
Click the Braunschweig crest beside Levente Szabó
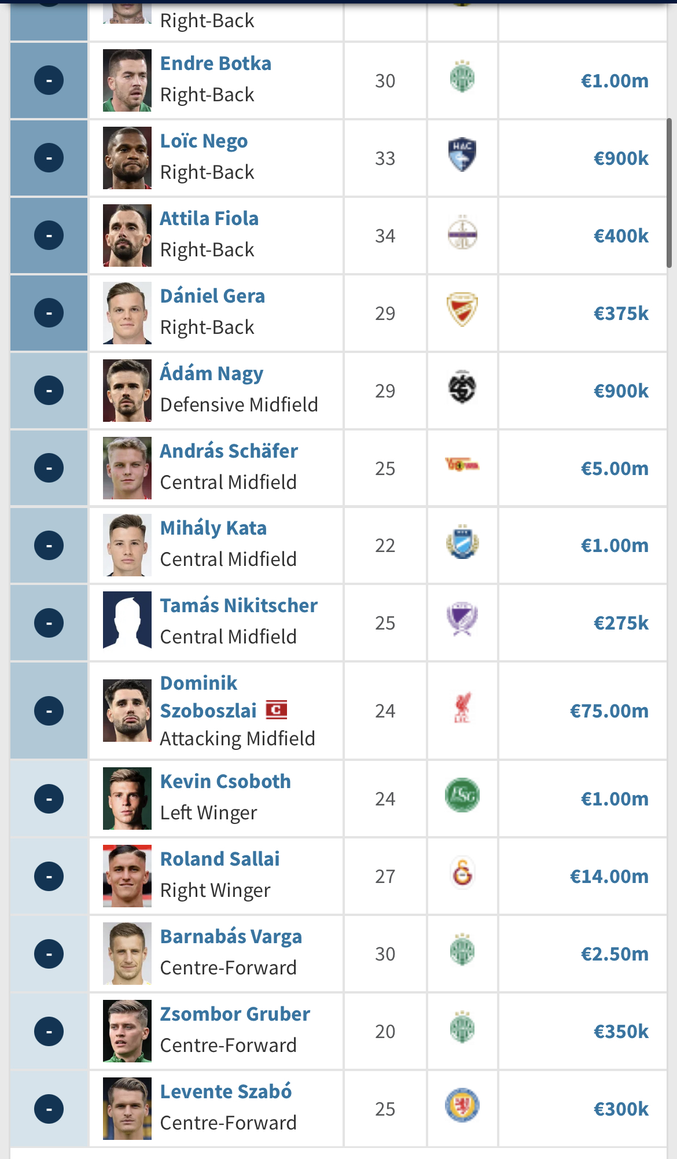pos(462,1106)
